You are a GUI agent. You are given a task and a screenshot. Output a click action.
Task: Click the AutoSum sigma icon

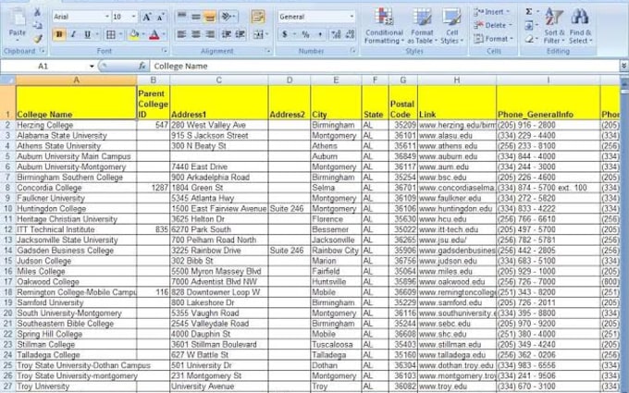click(529, 12)
